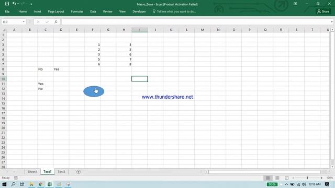Viewport: 335px width, 188px height.
Task: Click cell C8 containing No
Action: [46, 69]
